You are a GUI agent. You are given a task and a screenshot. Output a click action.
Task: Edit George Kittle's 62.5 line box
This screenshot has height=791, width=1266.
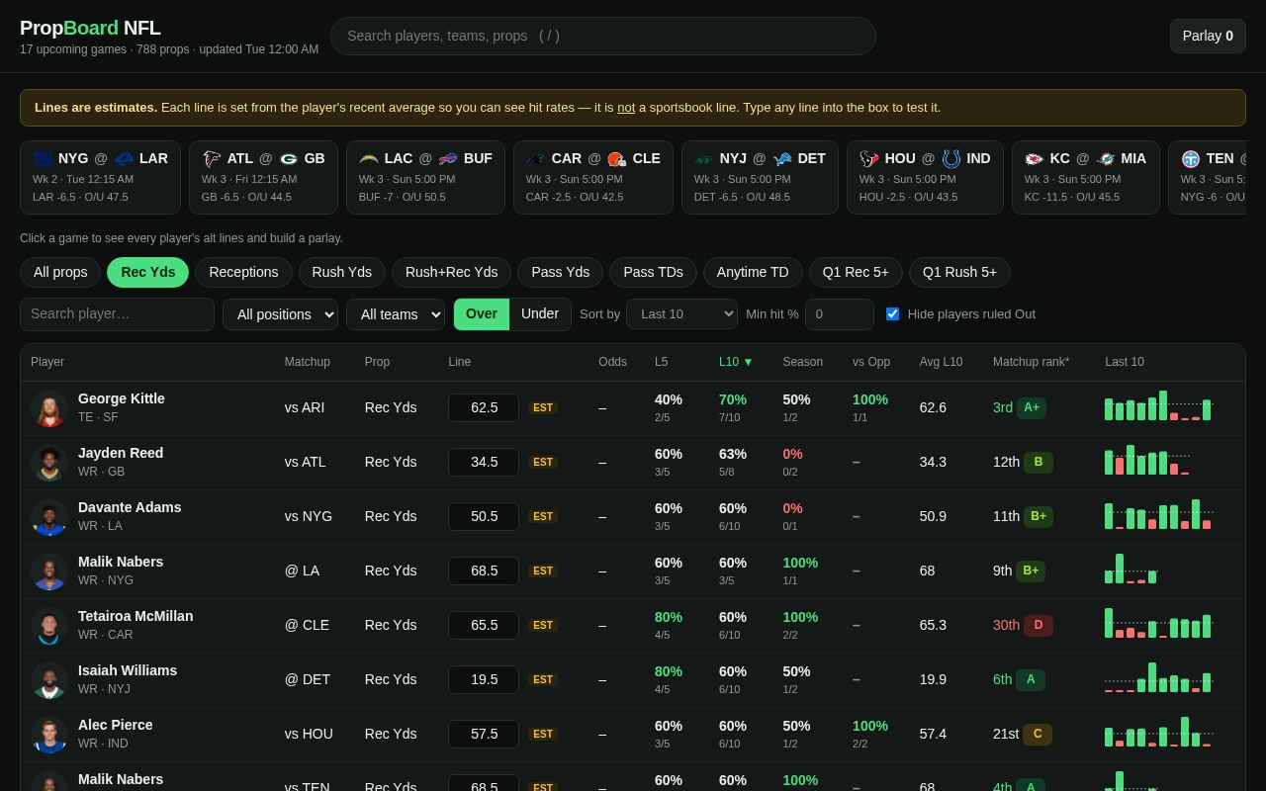point(484,407)
